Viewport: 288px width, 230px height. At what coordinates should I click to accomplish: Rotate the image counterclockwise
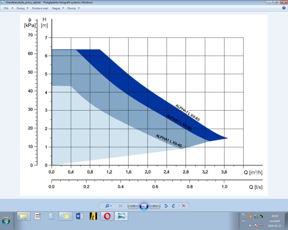(166, 206)
